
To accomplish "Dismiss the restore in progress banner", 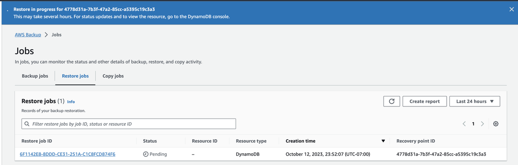I will coord(511,9).
